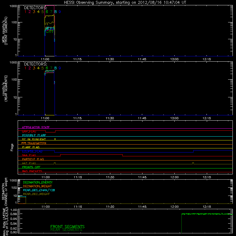The height and width of the screenshot is (236, 236).
Task: Click '11:00' tick under front segments plot
Action: [45, 59]
